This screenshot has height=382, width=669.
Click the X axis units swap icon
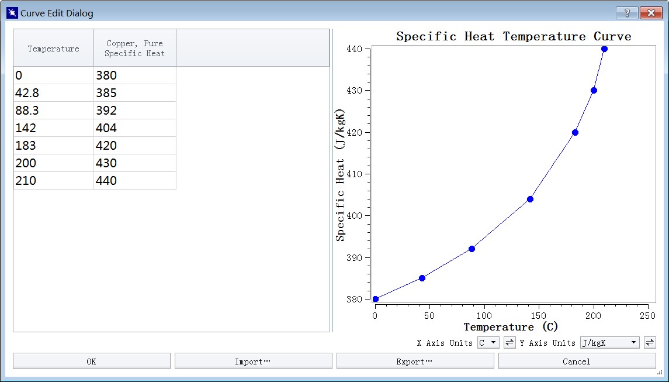pos(509,343)
